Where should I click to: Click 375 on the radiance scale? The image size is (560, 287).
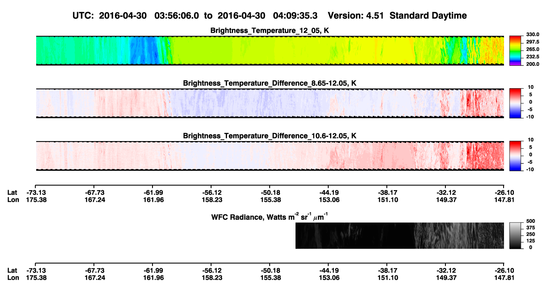(x=530, y=228)
